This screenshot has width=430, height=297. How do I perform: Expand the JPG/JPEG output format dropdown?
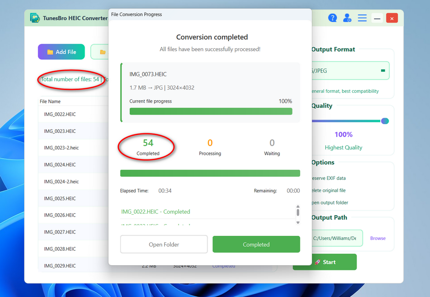[x=383, y=71]
